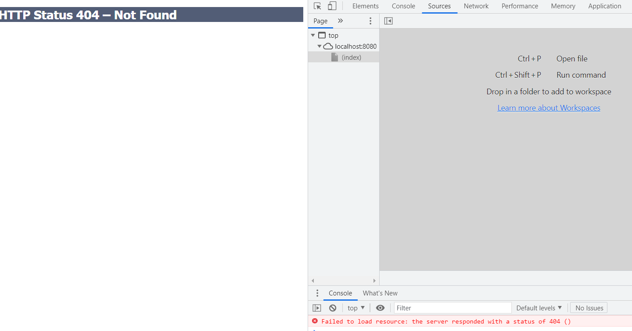Hide the navigator sidebar icon
Viewport: 632px width, 331px height.
388,21
